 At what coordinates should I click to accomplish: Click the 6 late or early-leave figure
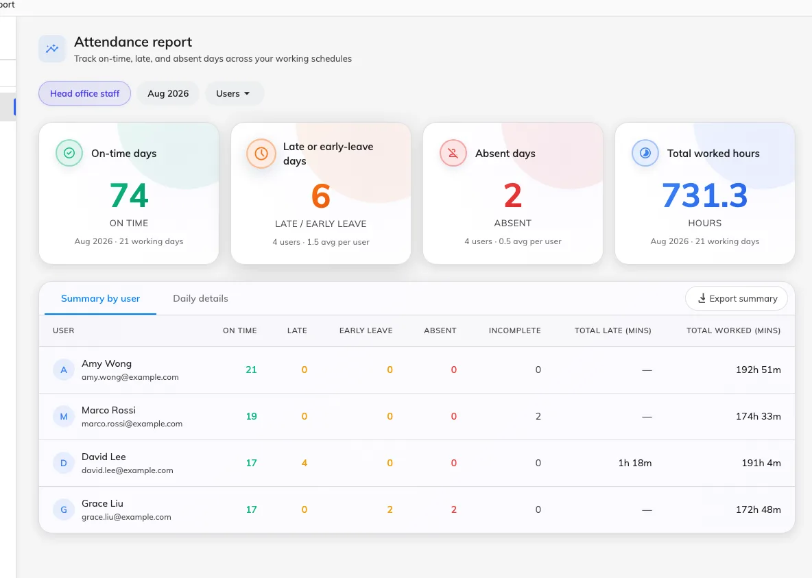click(320, 196)
